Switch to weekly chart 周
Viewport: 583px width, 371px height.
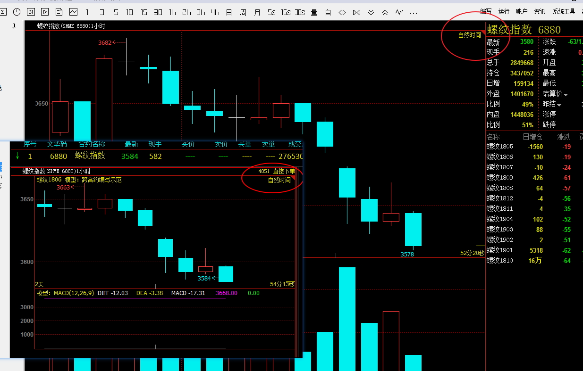[x=243, y=12]
